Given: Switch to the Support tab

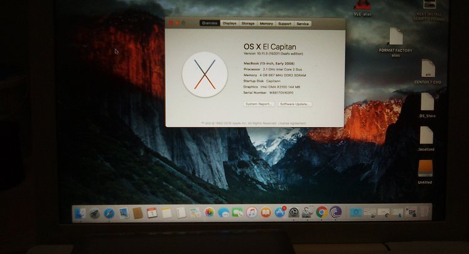Looking at the screenshot, I should click(x=285, y=24).
